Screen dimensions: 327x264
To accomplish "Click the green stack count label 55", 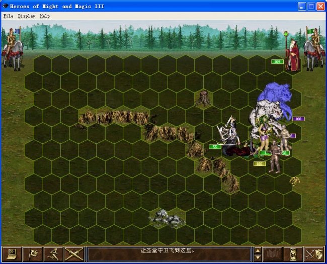I will [x=215, y=147].
